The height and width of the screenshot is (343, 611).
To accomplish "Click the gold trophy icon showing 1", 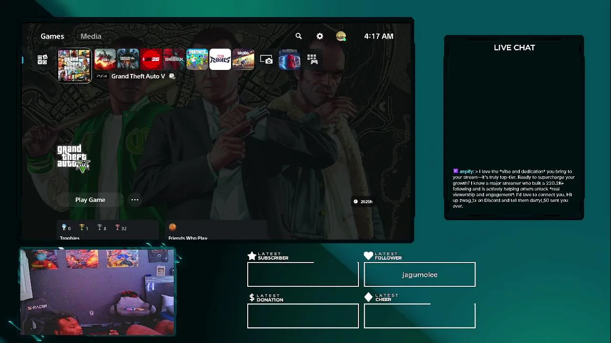I will point(82,228).
